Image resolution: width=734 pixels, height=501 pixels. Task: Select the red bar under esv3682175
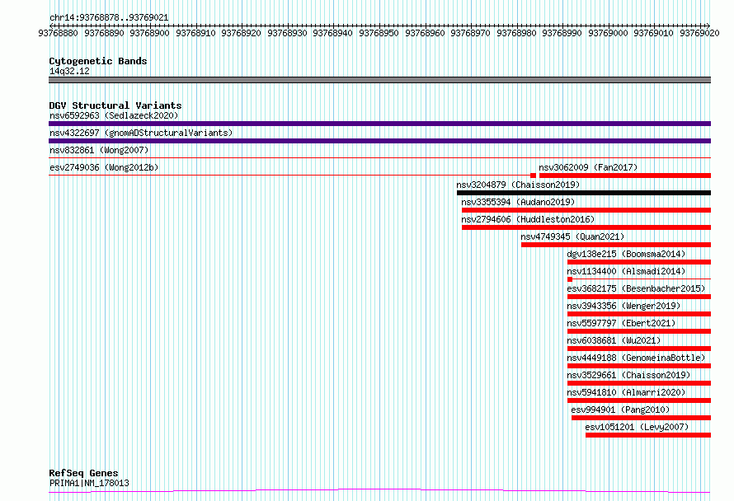[x=639, y=297]
